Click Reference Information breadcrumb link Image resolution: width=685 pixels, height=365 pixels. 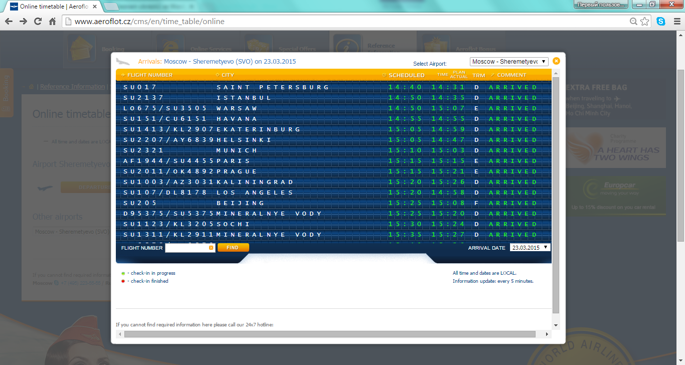coord(72,87)
